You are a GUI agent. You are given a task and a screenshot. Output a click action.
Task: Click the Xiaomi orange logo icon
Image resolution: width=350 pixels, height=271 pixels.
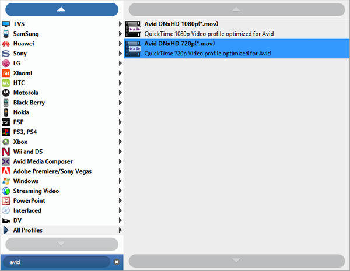(6, 73)
